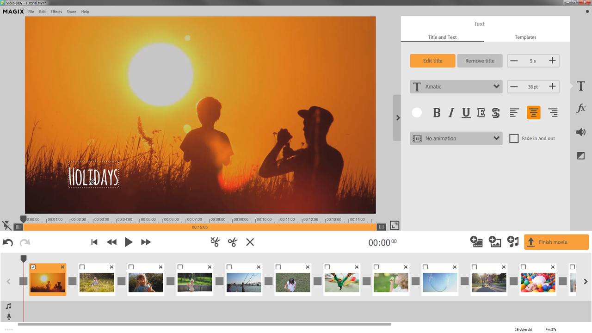
Task: Click the add music icon
Action: [x=513, y=242]
